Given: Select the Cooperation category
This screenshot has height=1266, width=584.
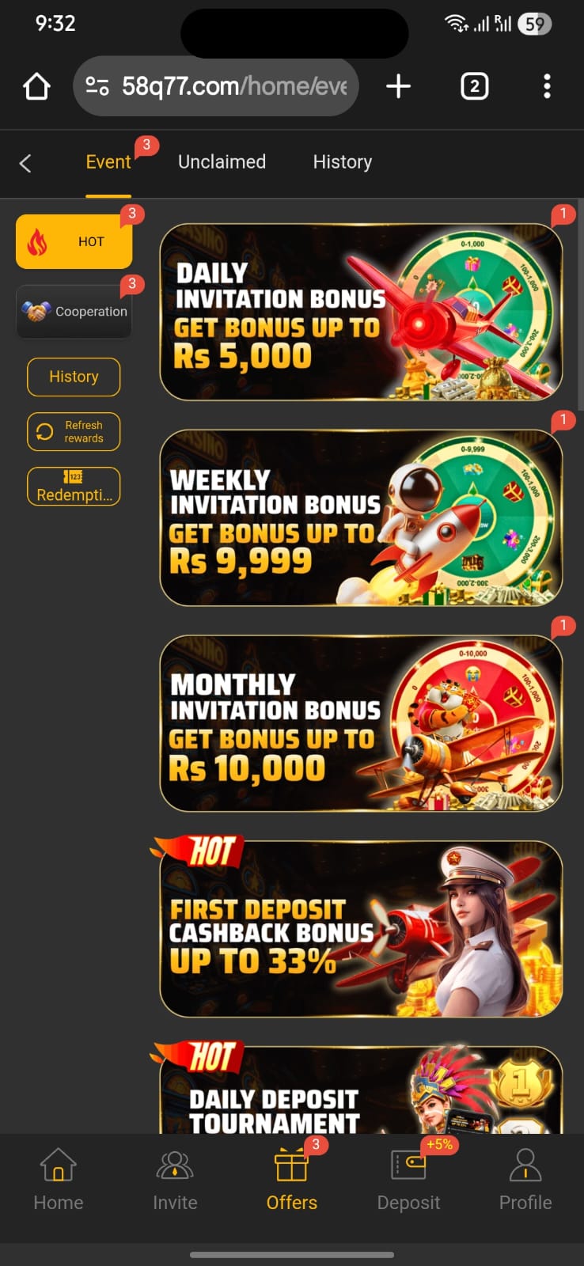Looking at the screenshot, I should (74, 312).
